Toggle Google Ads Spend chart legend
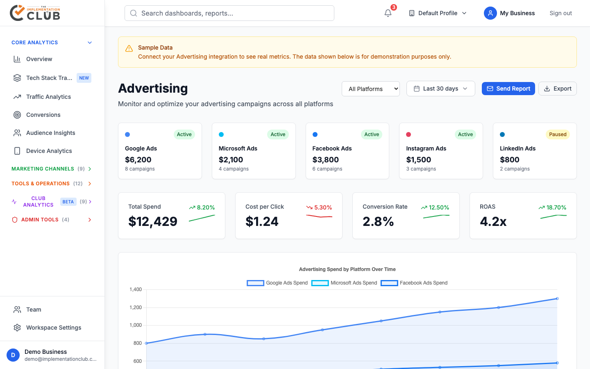This screenshot has width=590, height=369. click(277, 283)
